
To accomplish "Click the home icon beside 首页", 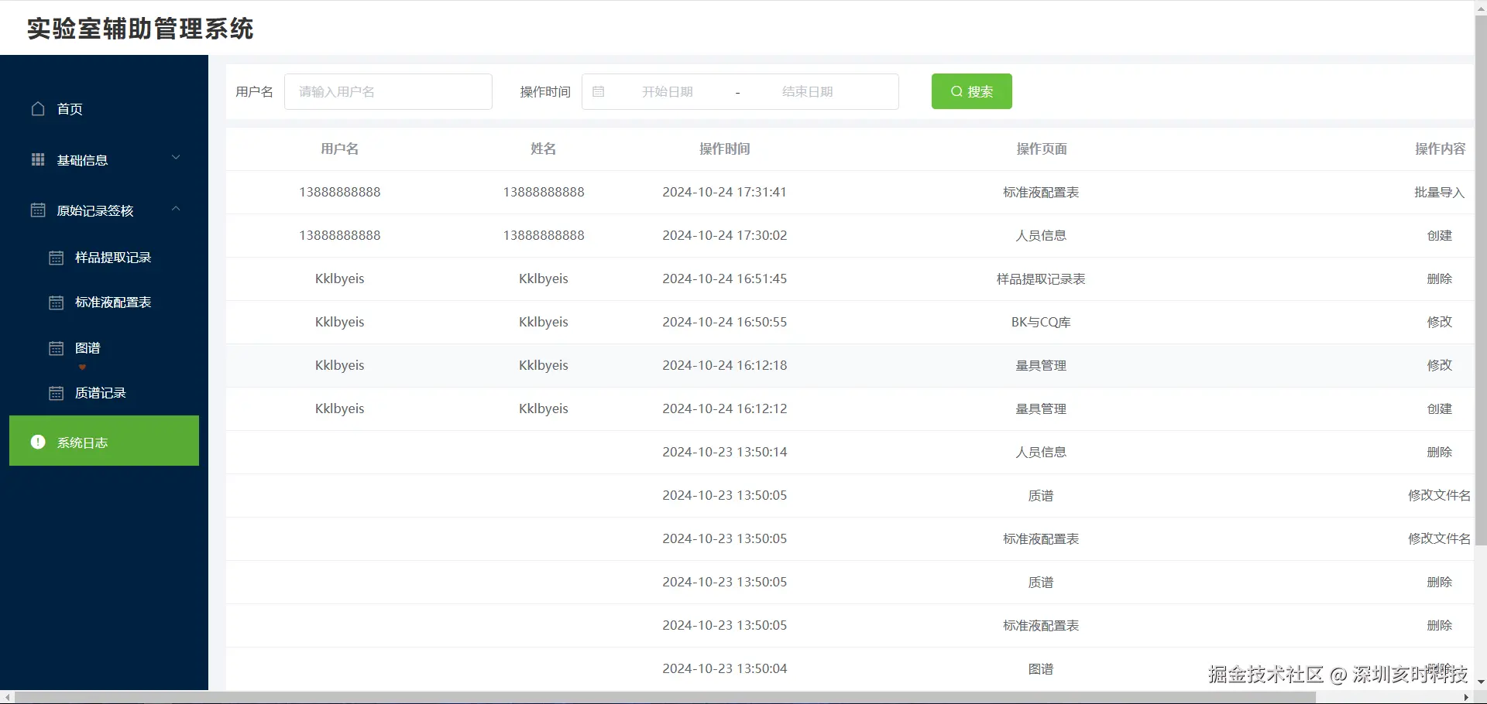I will (38, 108).
